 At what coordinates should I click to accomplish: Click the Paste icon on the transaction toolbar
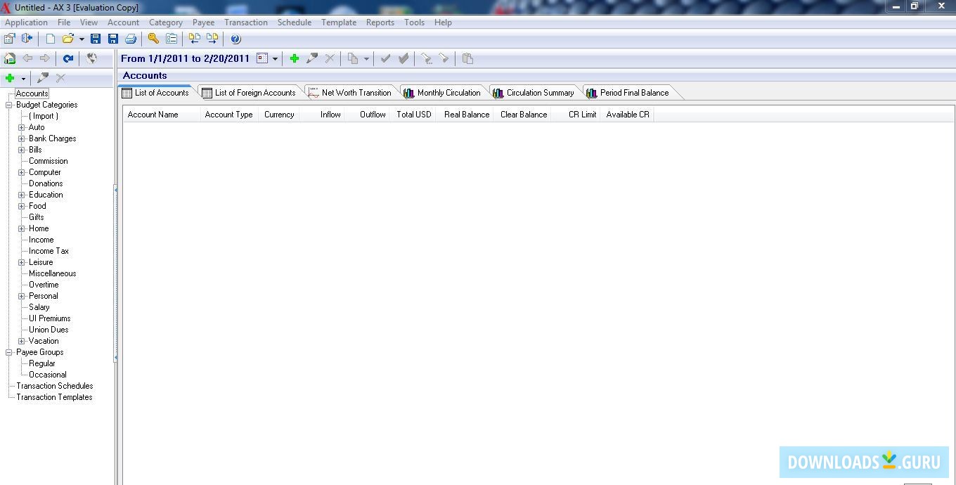(467, 58)
